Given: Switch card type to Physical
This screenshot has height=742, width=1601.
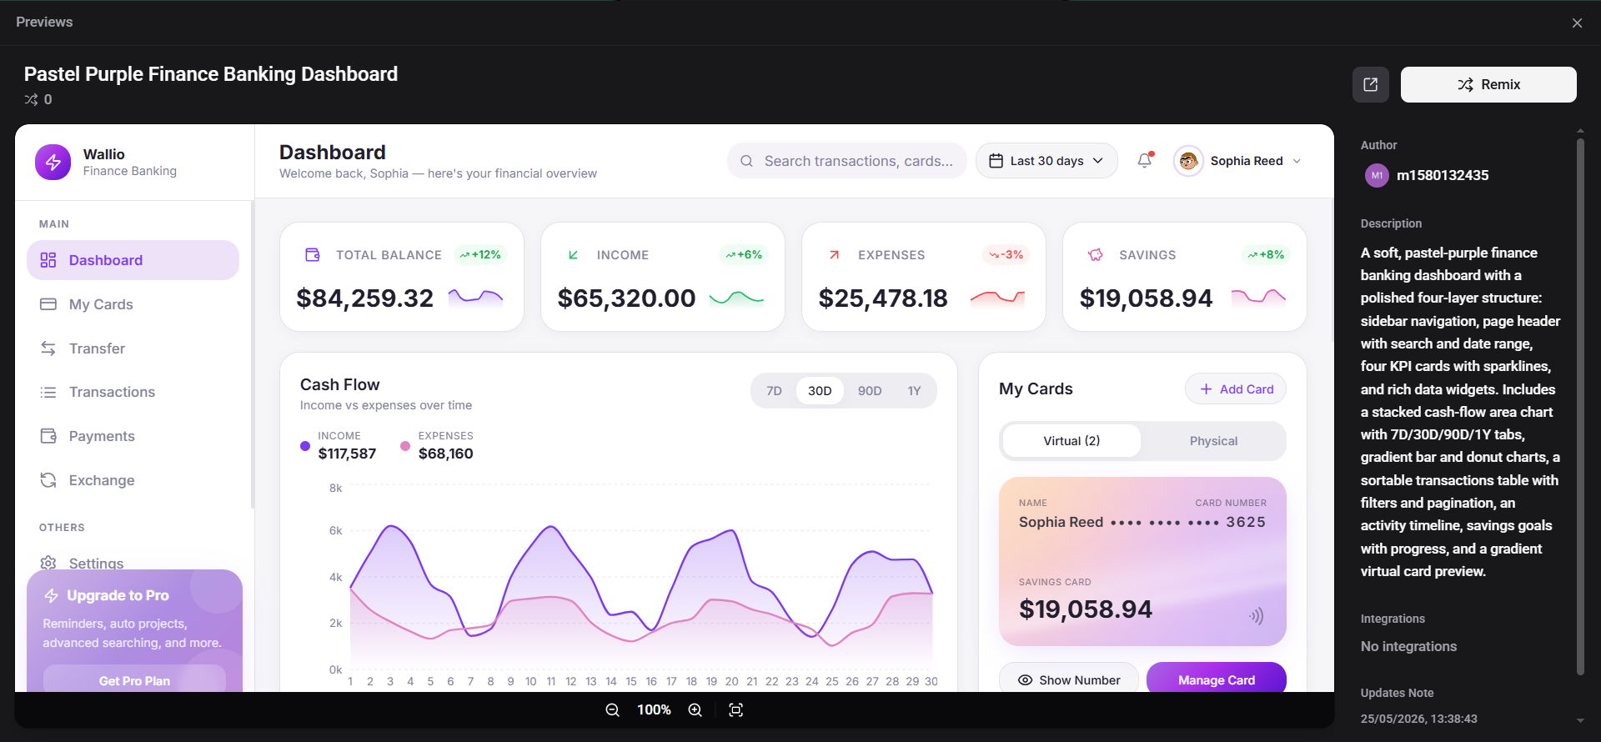Looking at the screenshot, I should (x=1213, y=441).
